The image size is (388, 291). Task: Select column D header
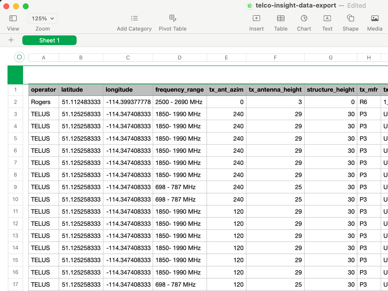tap(179, 58)
